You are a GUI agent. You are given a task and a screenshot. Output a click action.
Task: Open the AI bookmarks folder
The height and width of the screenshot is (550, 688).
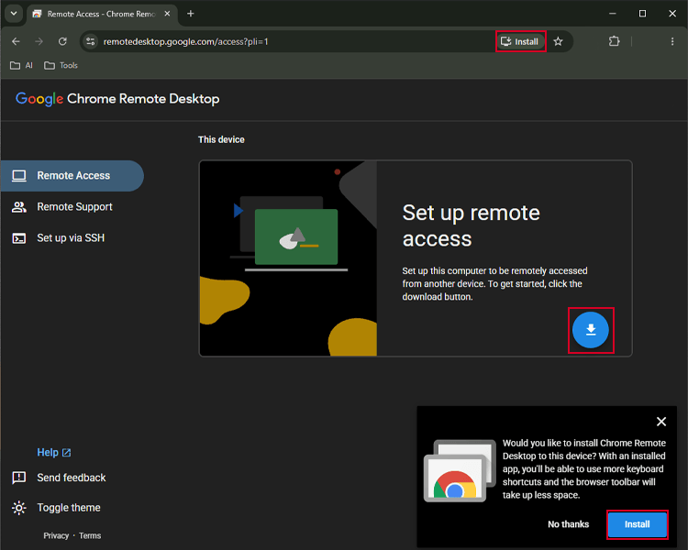tap(21, 65)
